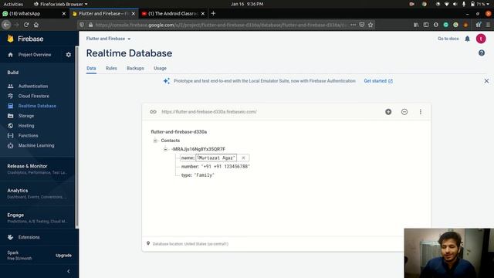The height and width of the screenshot is (278, 494).
Task: Switch to Backups tab
Action: point(136,68)
